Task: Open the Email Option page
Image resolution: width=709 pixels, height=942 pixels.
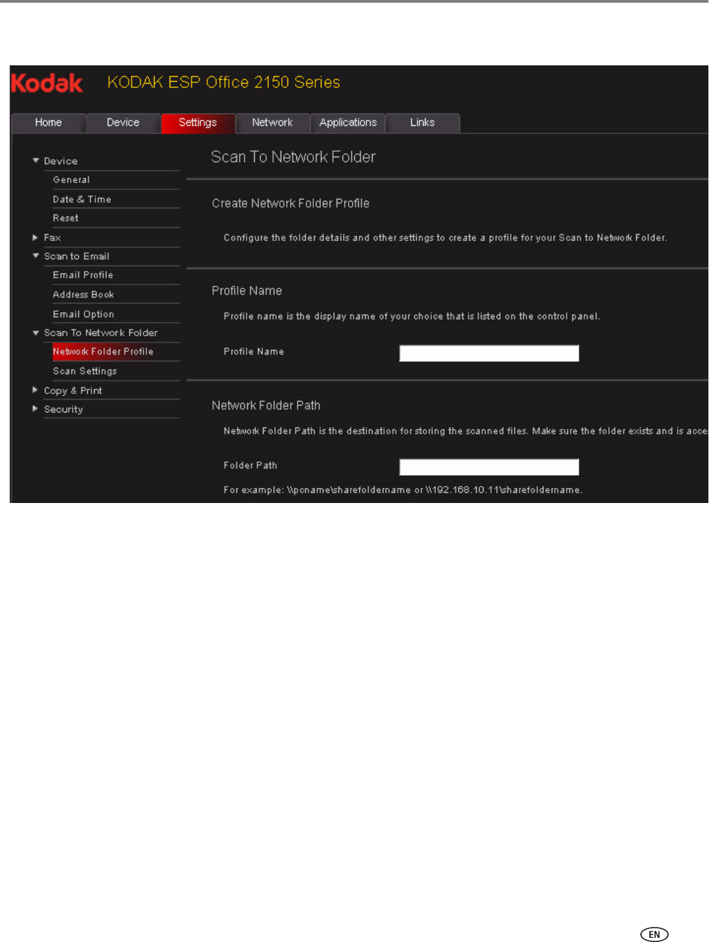Action: coord(83,314)
